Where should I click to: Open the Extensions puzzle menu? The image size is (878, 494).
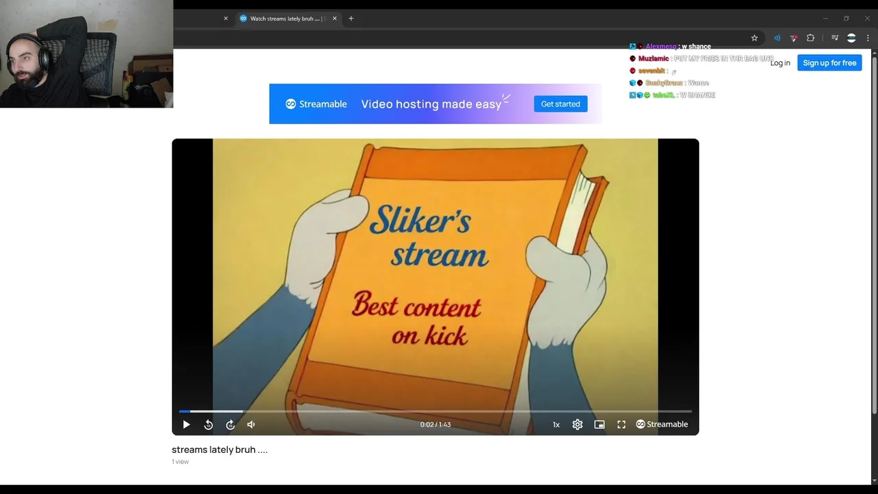coord(810,38)
